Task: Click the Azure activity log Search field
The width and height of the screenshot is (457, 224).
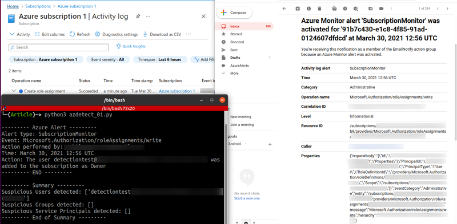Action: 59,47
